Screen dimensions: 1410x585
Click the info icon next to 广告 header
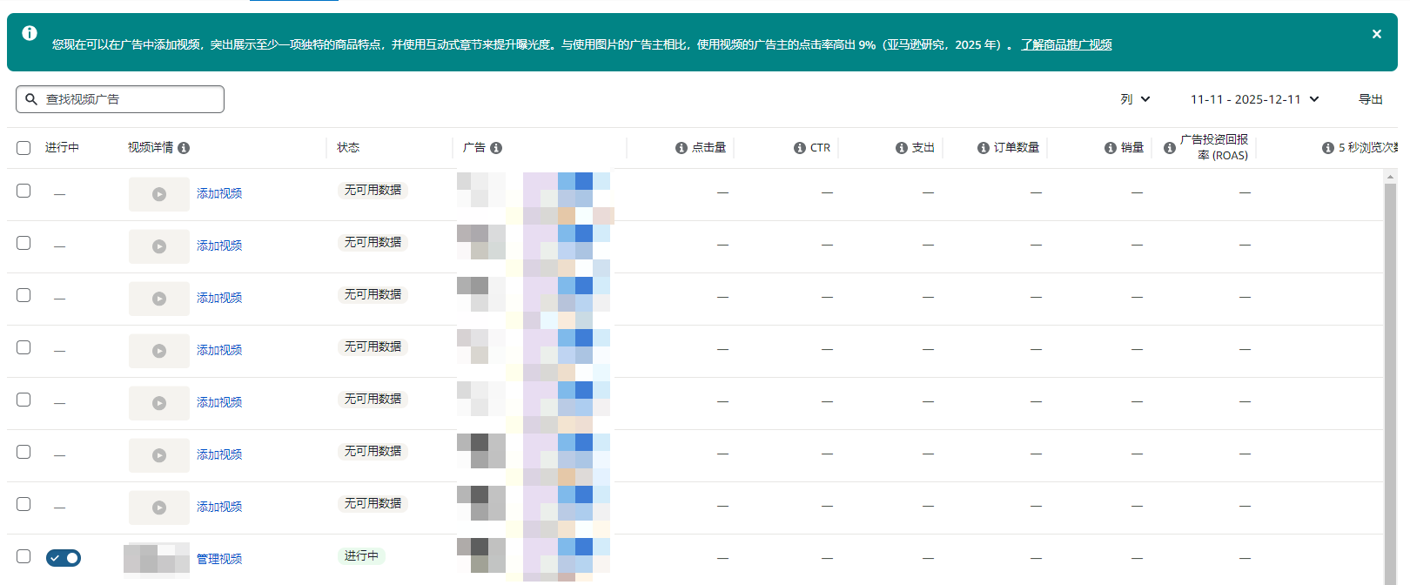pyautogui.click(x=496, y=148)
